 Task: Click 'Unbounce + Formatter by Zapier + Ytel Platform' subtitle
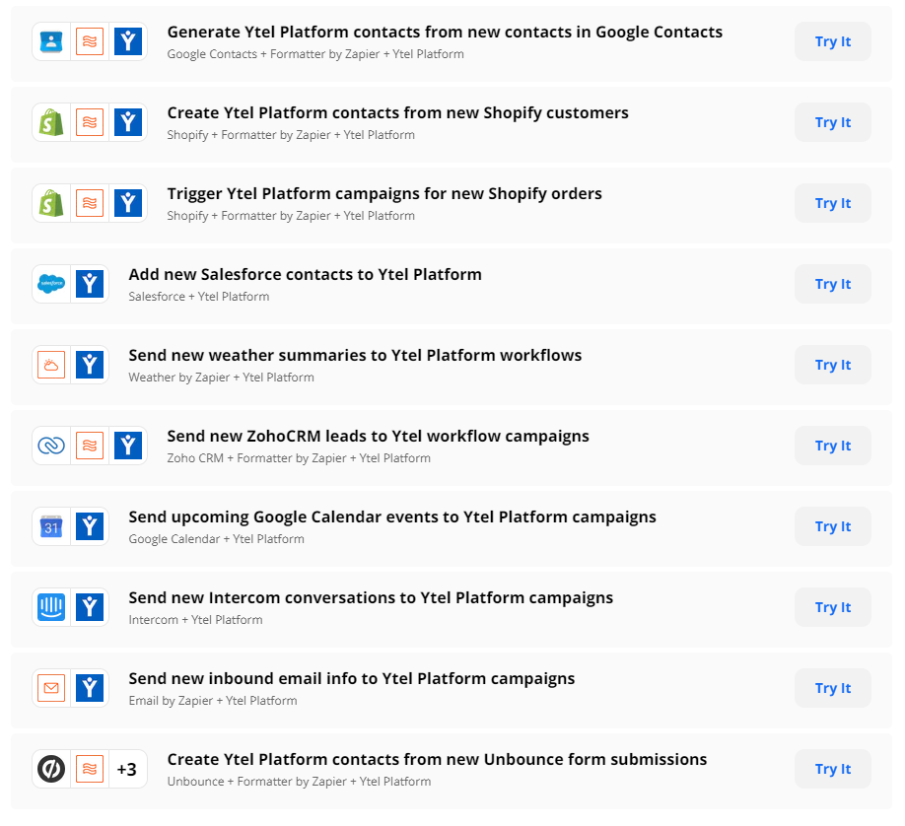point(299,782)
